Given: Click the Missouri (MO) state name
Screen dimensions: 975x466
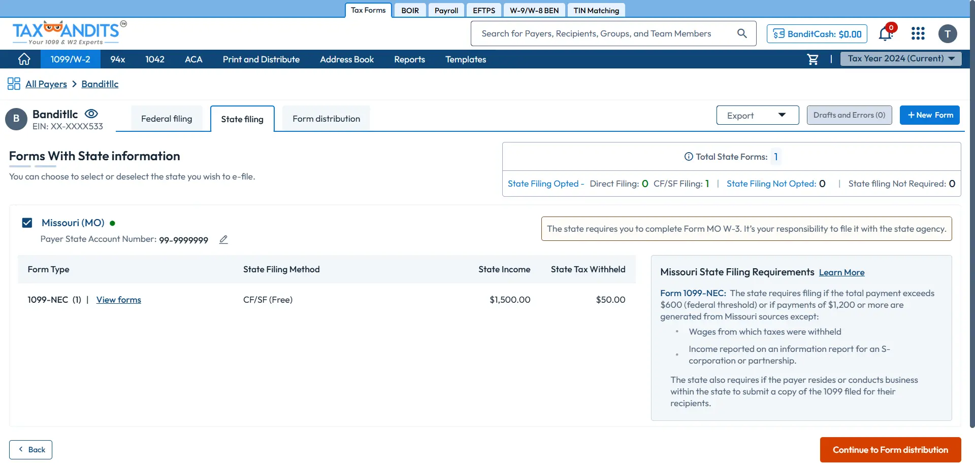Looking at the screenshot, I should 73,223.
